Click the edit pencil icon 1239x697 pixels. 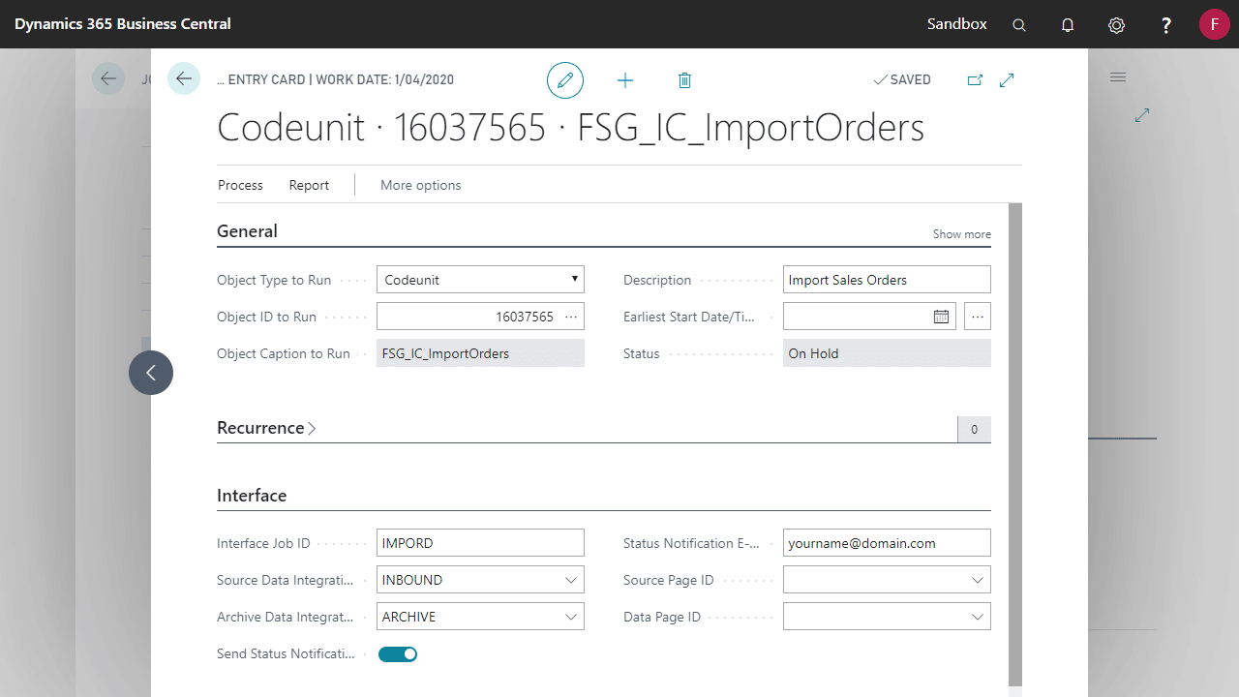click(x=565, y=80)
